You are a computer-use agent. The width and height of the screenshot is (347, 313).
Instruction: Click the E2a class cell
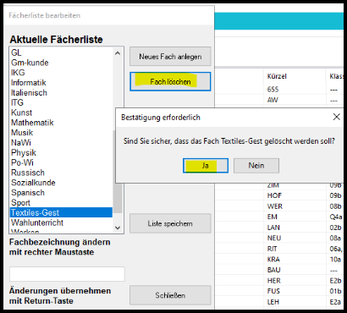click(x=335, y=302)
